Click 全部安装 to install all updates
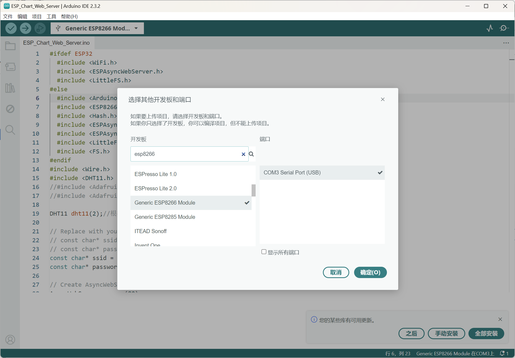This screenshot has width=515, height=358. click(486, 334)
